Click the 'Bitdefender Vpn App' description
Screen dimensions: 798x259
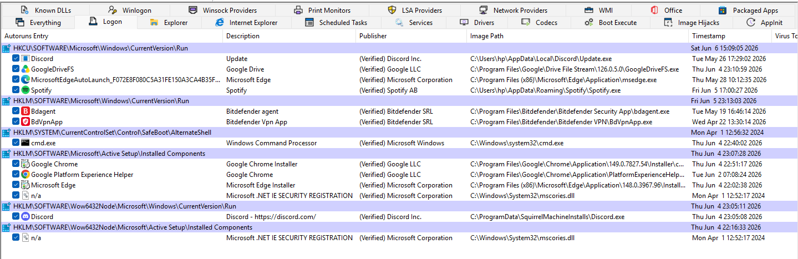click(256, 122)
